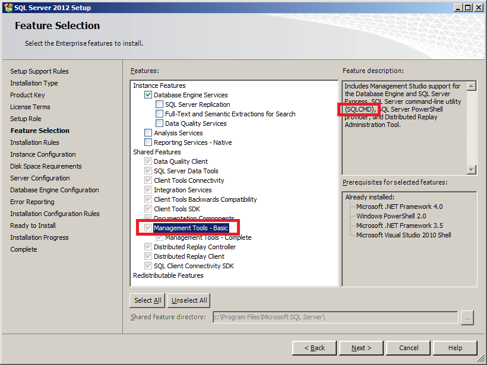Toggle the SQL Server Data Tools checkbox
Screen dimensions: 487x365
coord(148,171)
